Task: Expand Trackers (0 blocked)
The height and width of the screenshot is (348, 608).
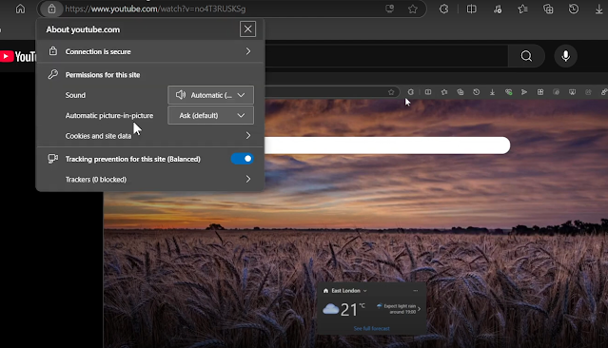Action: click(150, 180)
